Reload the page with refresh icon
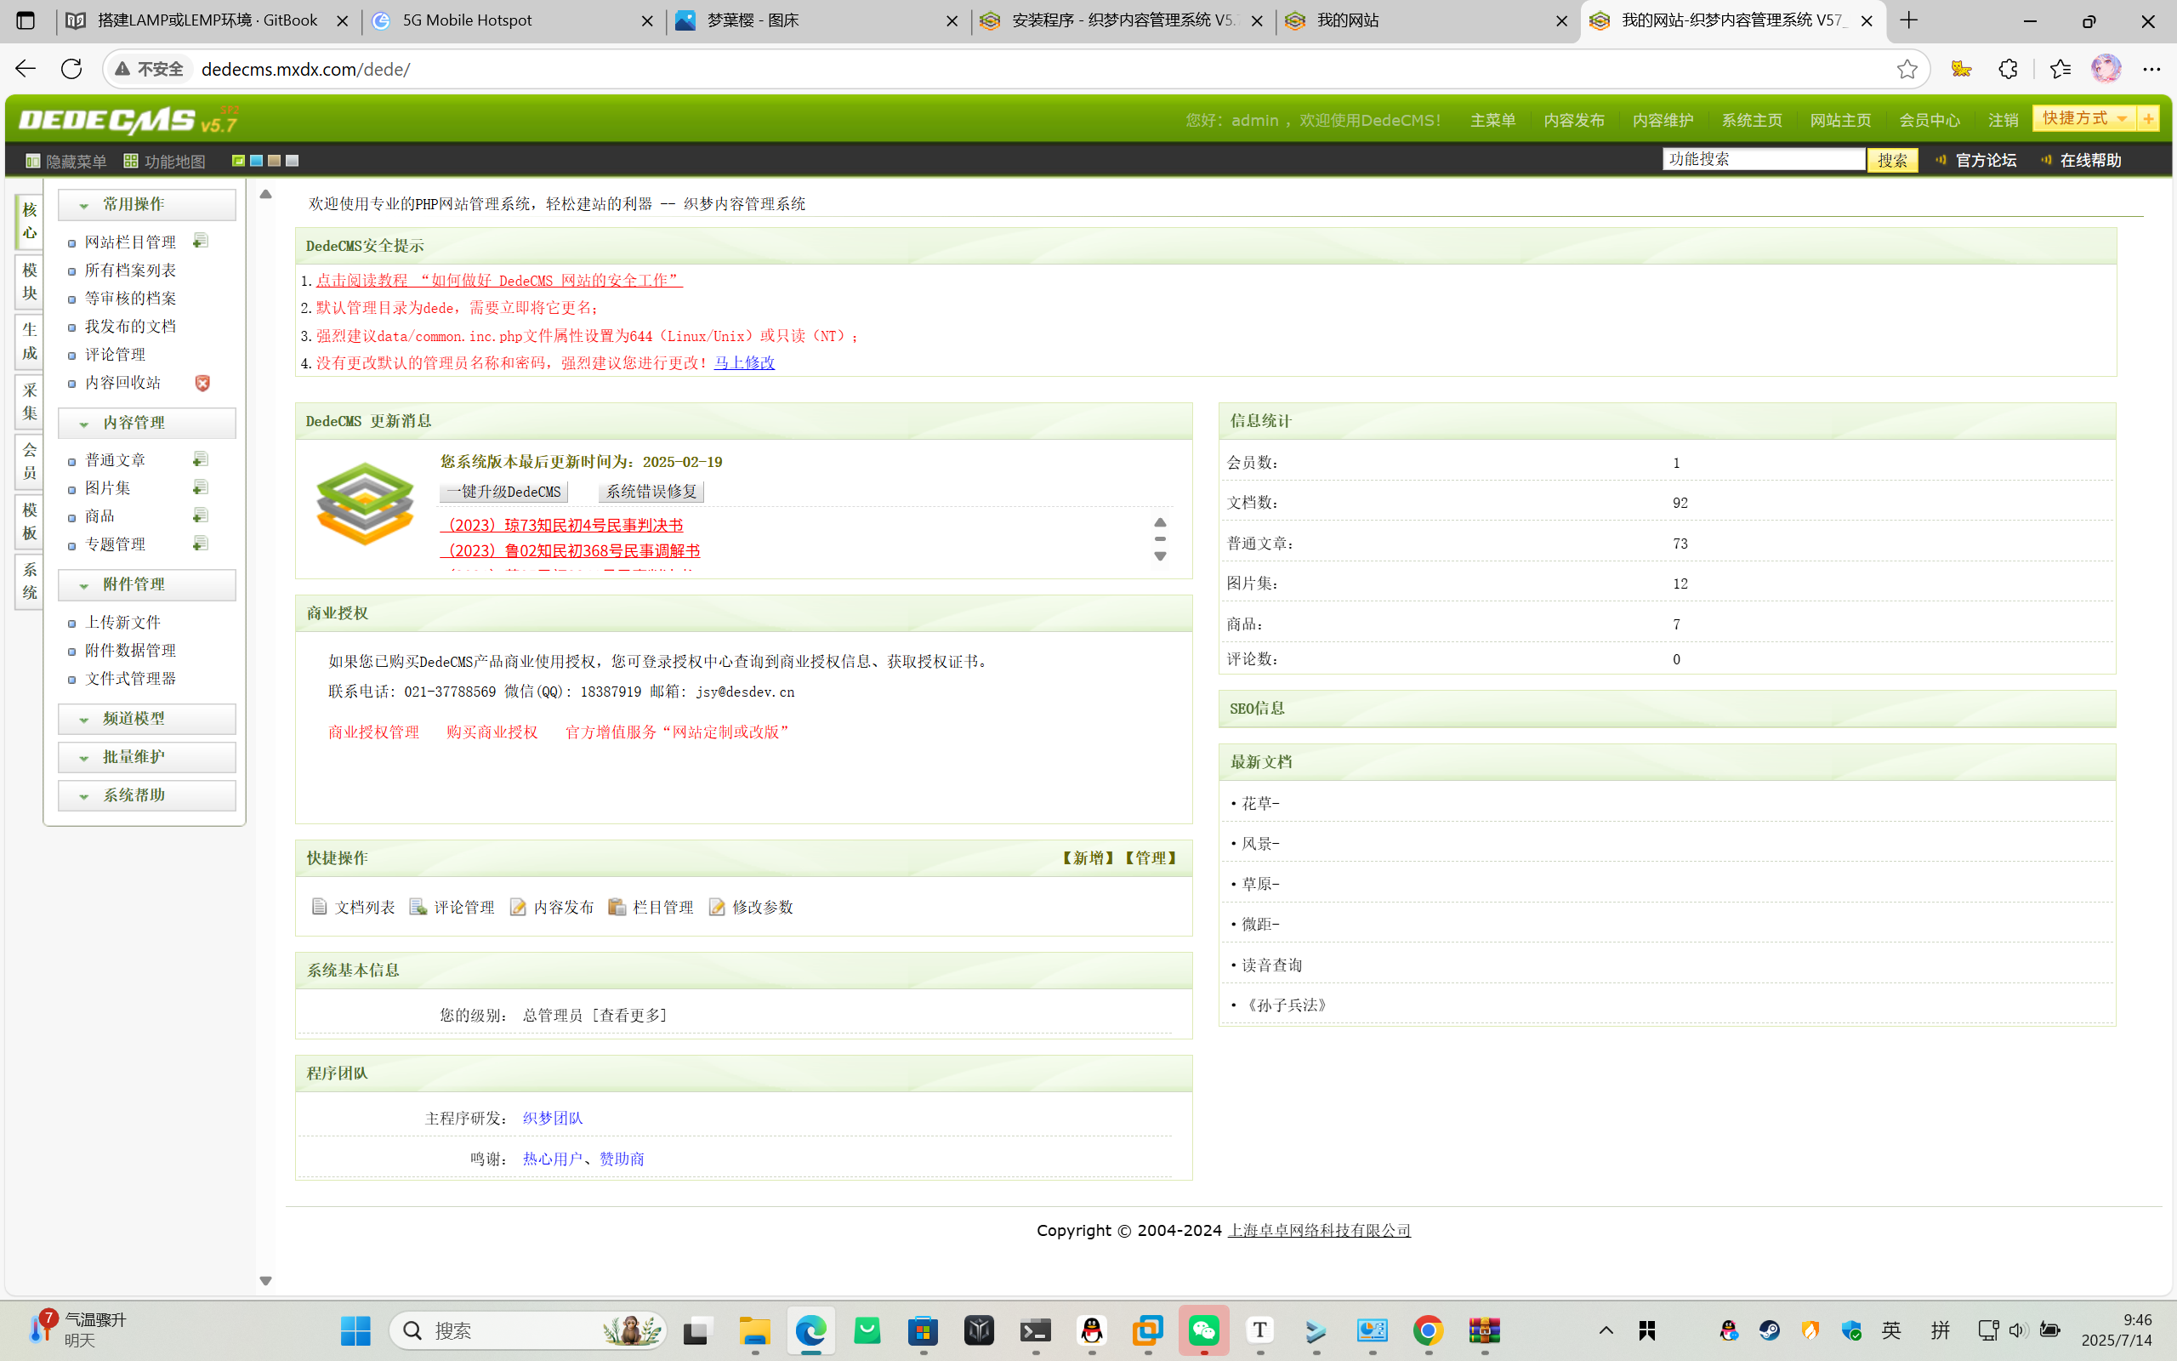The width and height of the screenshot is (2177, 1361). (x=71, y=68)
